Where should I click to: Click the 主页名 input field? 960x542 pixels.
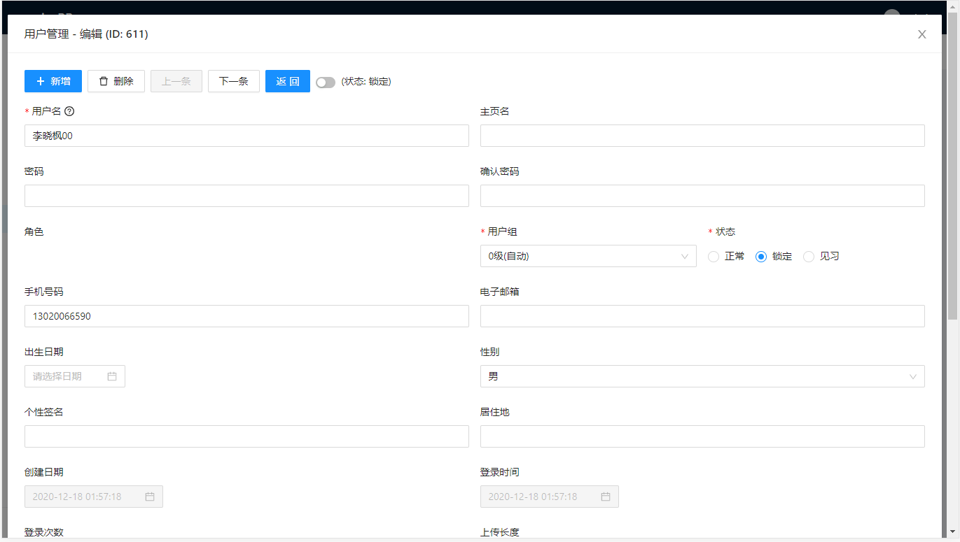702,136
